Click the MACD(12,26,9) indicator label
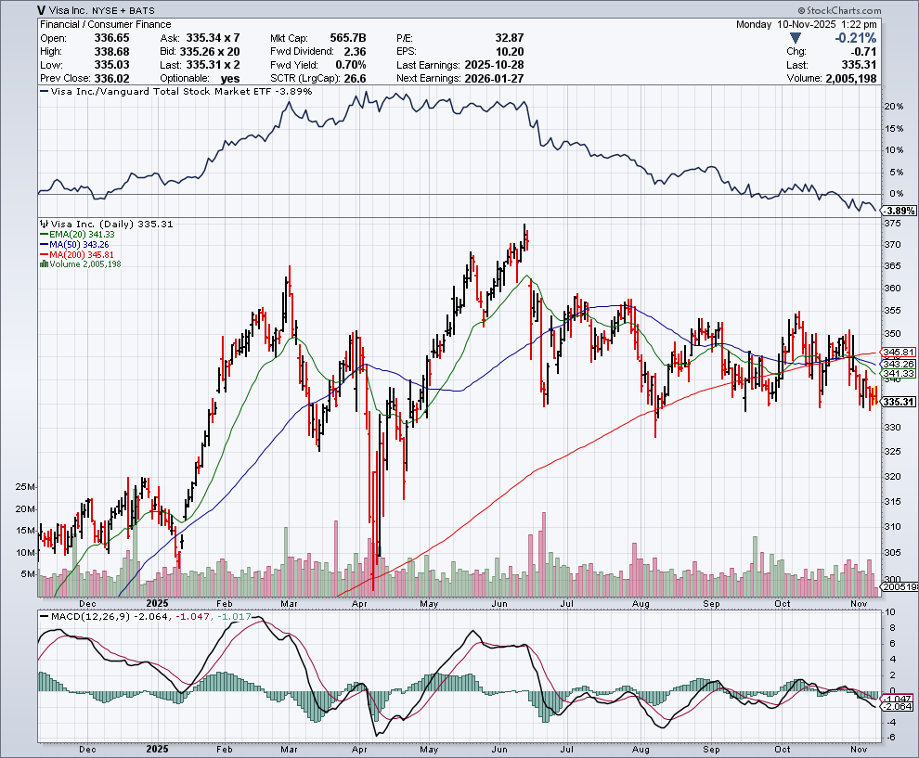This screenshot has height=758, width=919. pyautogui.click(x=89, y=616)
